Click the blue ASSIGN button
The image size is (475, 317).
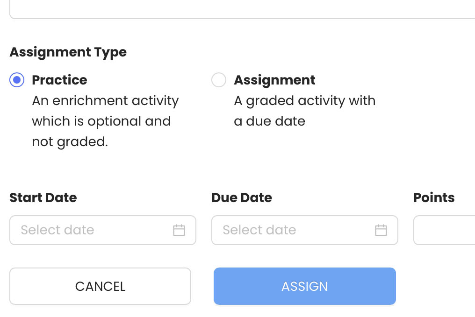[305, 286]
